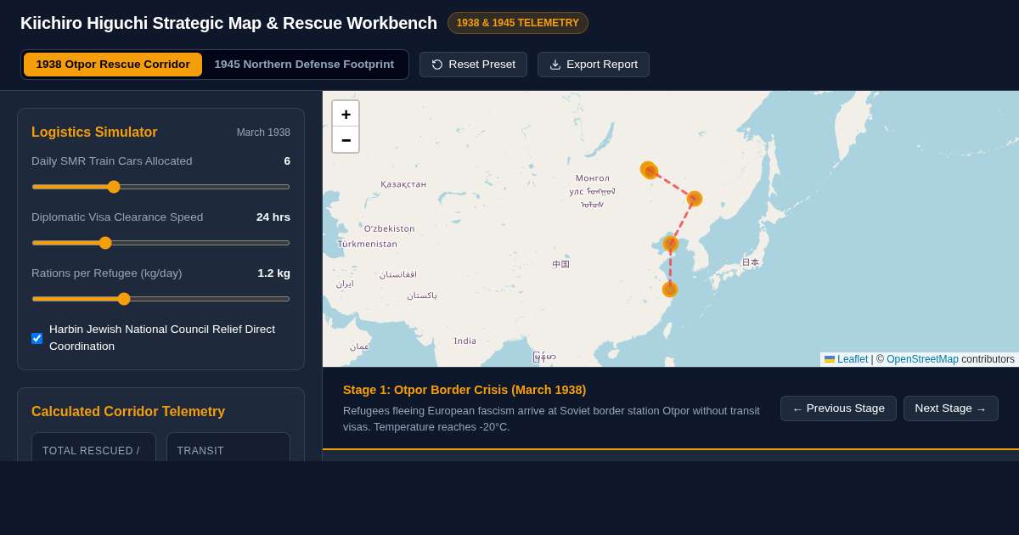This screenshot has width=1019, height=535.
Task: Click the 中国 map label
Action: pos(560,265)
